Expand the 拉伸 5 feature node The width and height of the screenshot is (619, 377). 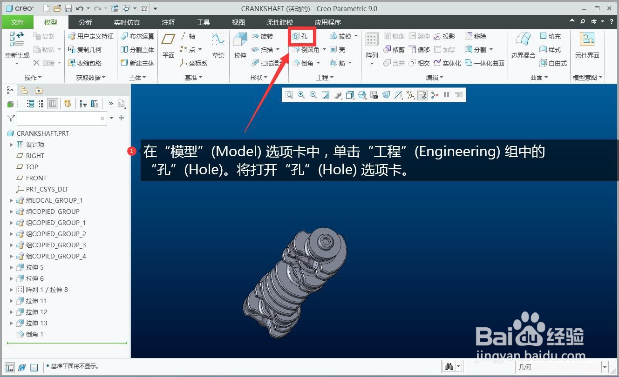tap(11, 267)
